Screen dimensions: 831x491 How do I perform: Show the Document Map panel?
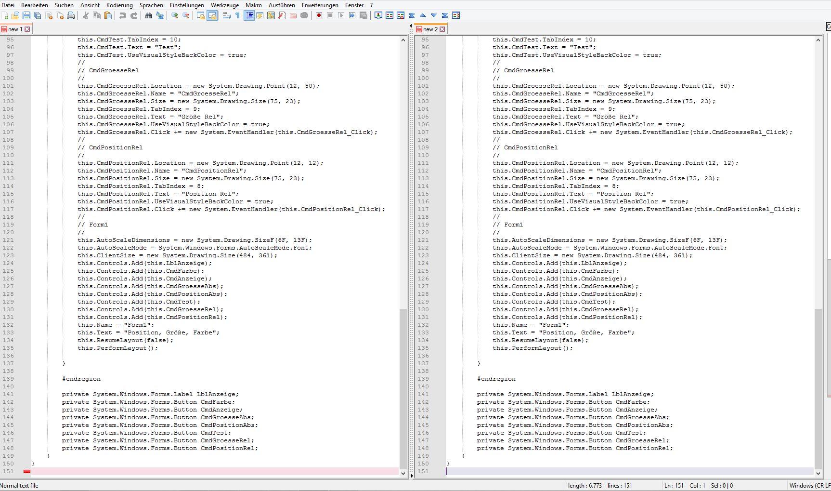pos(271,15)
